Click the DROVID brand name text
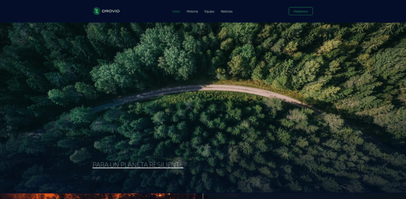The height and width of the screenshot is (199, 406). pos(110,11)
